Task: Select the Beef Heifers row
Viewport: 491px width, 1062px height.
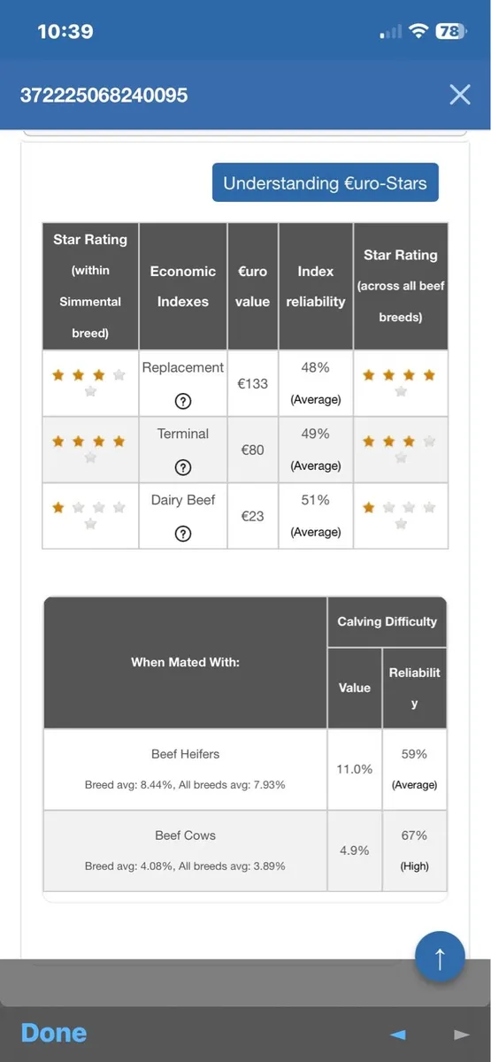Action: point(245,769)
